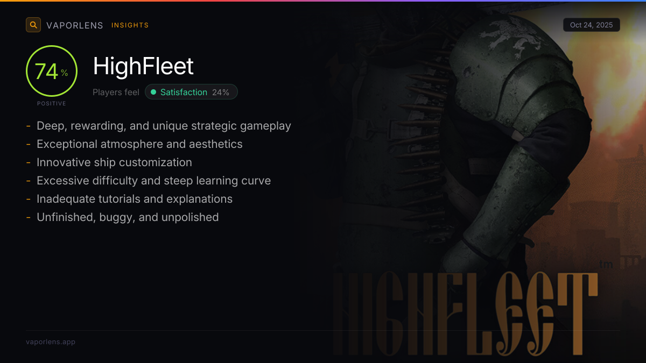
Task: Click 'Deep, rewarding, and unique strategic gameplay'
Action: 164,126
